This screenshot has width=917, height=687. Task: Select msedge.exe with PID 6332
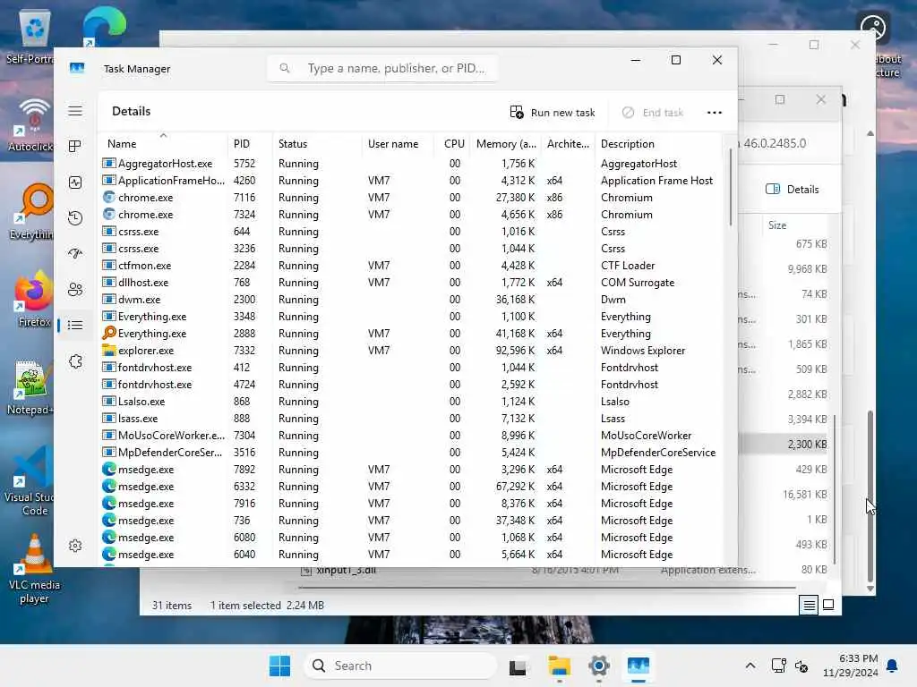point(412,486)
